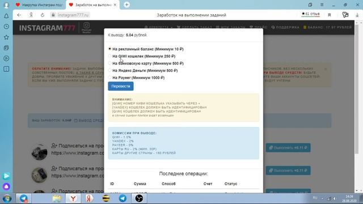This screenshot has height=204, width=363.
Task: Open bookmarks star in sidebar
Action: (x=6, y=37)
